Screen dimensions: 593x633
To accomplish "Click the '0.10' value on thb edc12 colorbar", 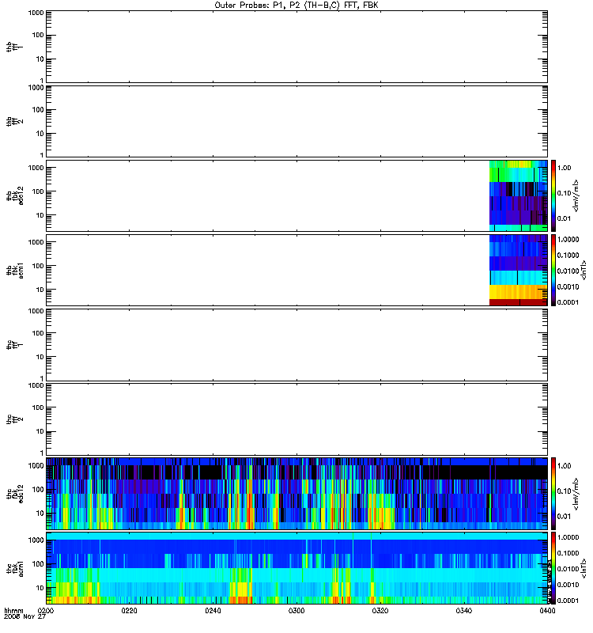I will click(x=565, y=193).
